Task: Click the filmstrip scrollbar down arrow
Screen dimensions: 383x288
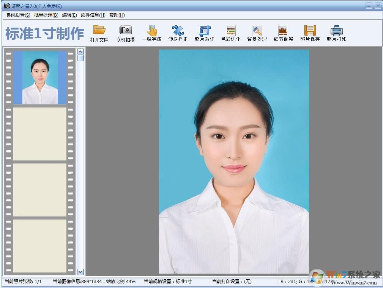Action: [x=80, y=272]
